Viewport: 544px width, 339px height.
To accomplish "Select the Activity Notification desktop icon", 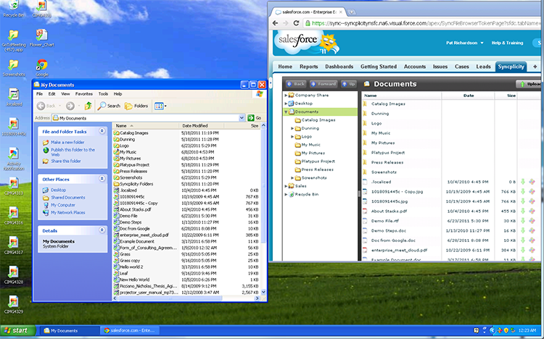I will coord(14,159).
